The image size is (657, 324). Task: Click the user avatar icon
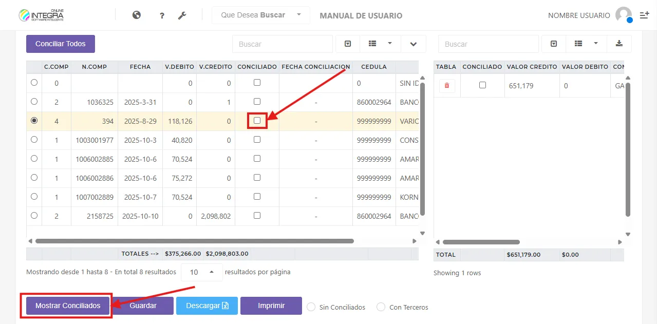pyautogui.click(x=623, y=15)
